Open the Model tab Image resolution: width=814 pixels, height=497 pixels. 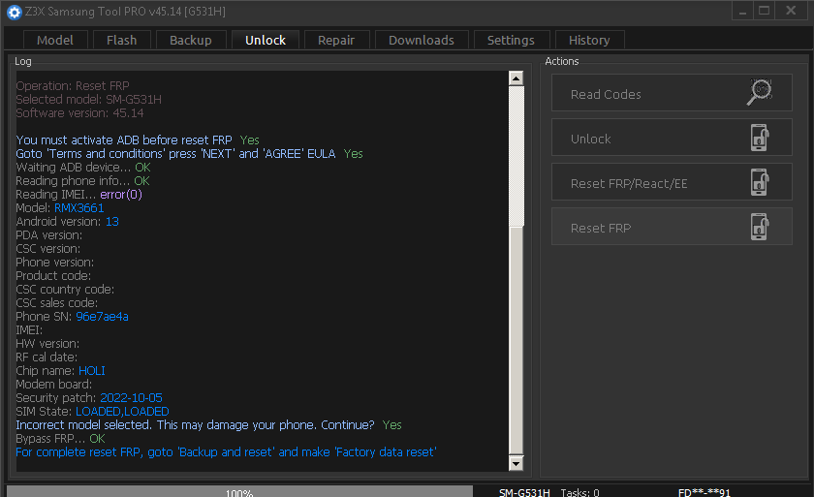click(55, 40)
